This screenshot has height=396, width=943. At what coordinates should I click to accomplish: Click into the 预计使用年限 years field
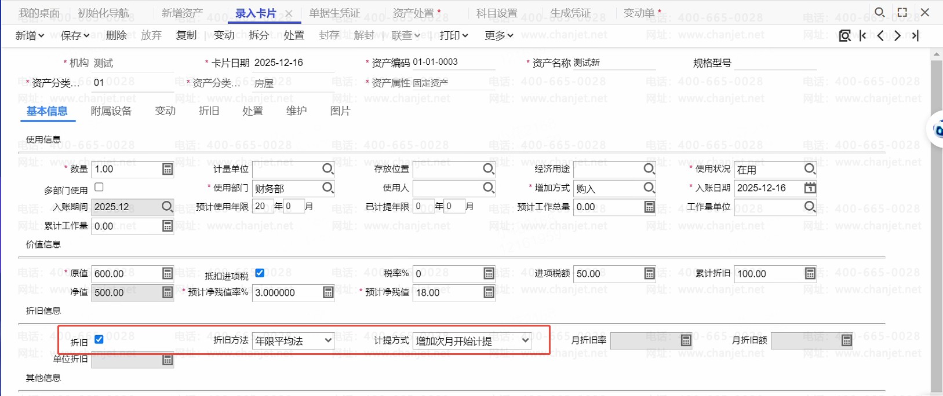tap(263, 207)
